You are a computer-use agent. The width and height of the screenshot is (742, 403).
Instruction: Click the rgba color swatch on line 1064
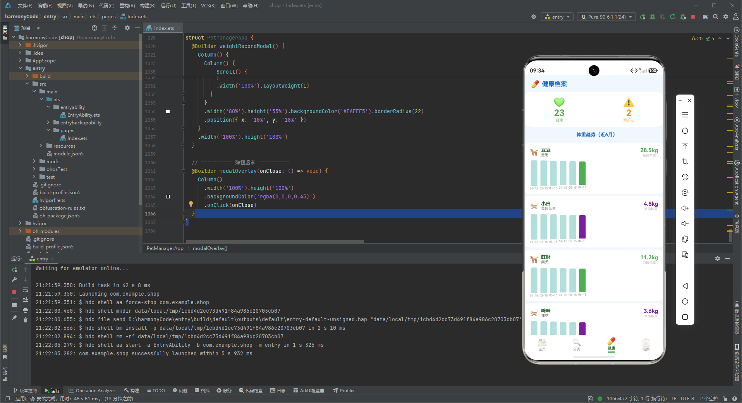point(168,196)
